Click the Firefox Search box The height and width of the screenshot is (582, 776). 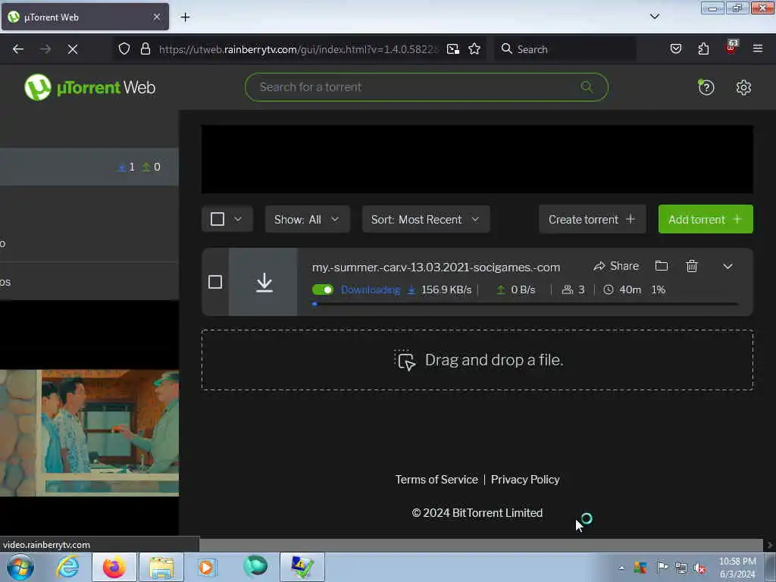click(x=565, y=49)
